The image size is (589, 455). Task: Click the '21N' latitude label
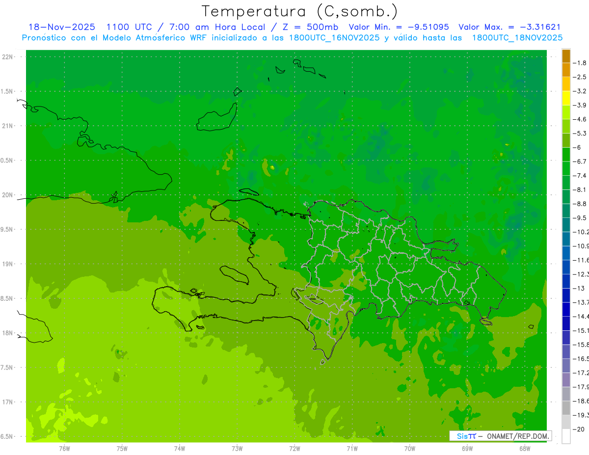click(x=7, y=126)
